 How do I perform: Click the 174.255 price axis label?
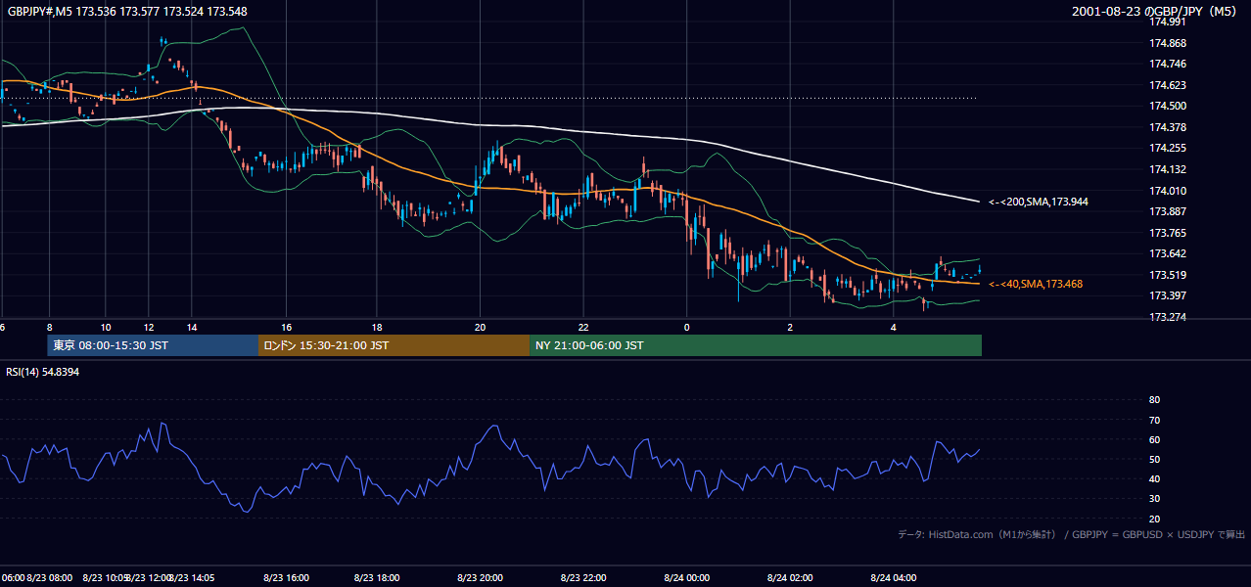1167,148
